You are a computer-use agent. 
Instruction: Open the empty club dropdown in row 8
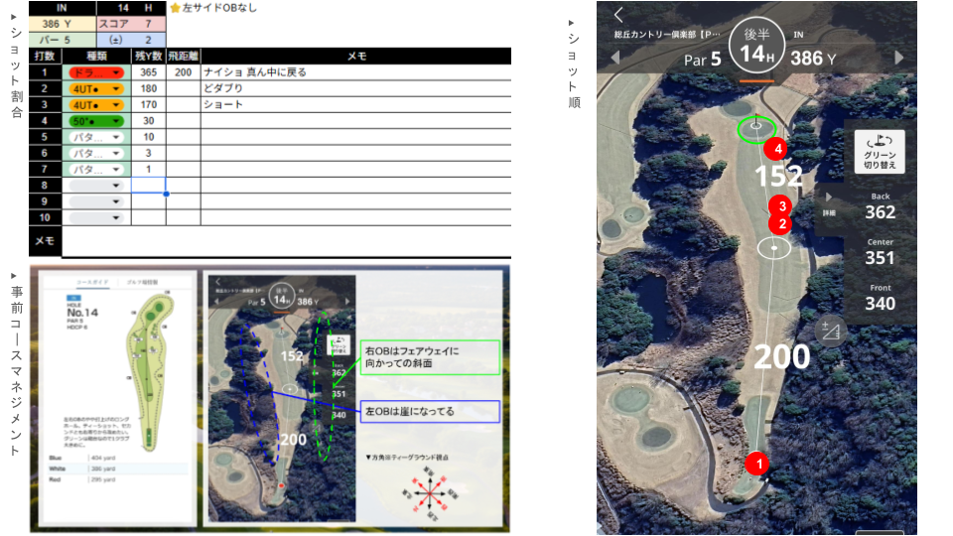pyautogui.click(x=95, y=186)
